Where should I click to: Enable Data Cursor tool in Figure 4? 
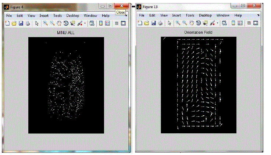point(72,23)
